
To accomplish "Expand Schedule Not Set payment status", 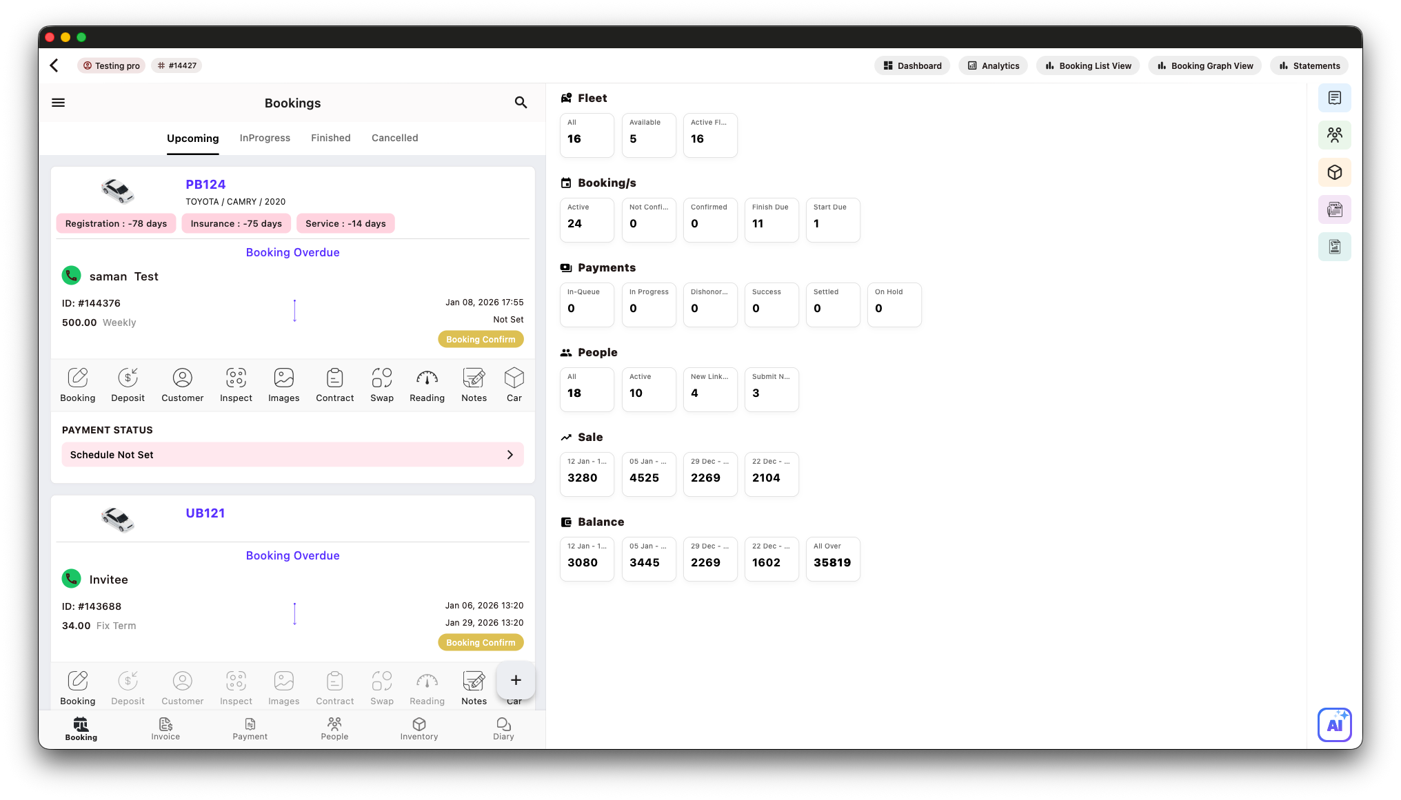I will pyautogui.click(x=293, y=455).
